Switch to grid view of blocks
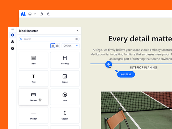 53,46
